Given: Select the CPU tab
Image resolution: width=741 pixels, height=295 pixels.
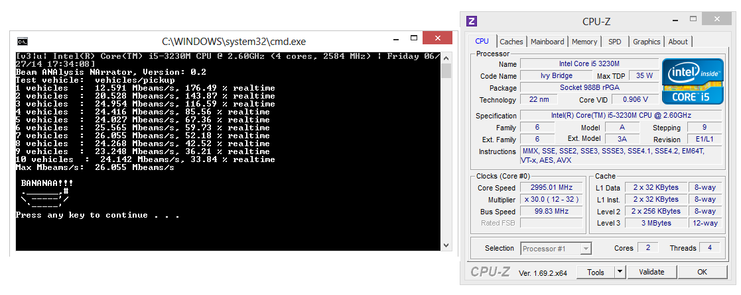Looking at the screenshot, I should (482, 41).
